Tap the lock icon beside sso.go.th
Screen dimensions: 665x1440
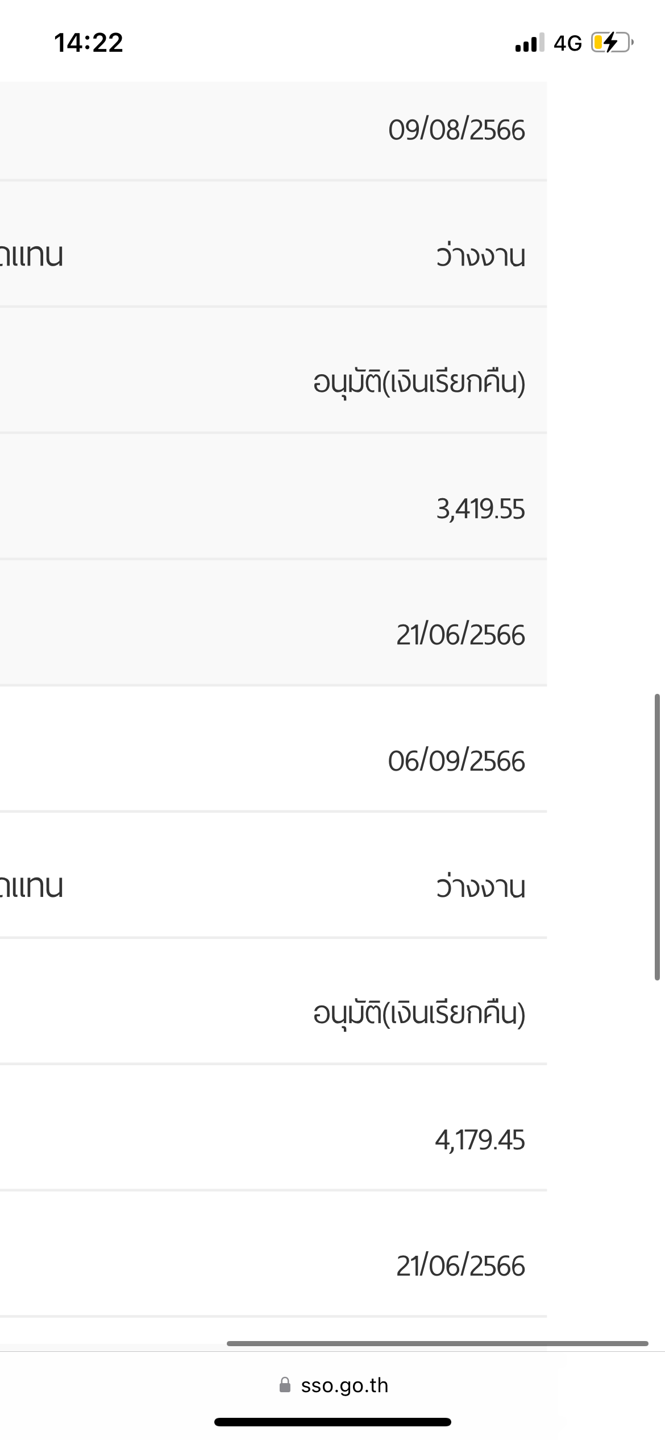pyautogui.click(x=285, y=1385)
